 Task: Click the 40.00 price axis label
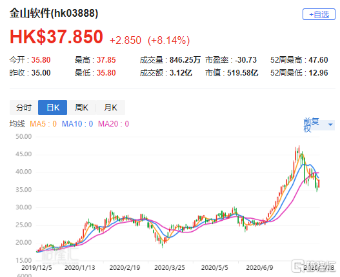tap(24, 172)
